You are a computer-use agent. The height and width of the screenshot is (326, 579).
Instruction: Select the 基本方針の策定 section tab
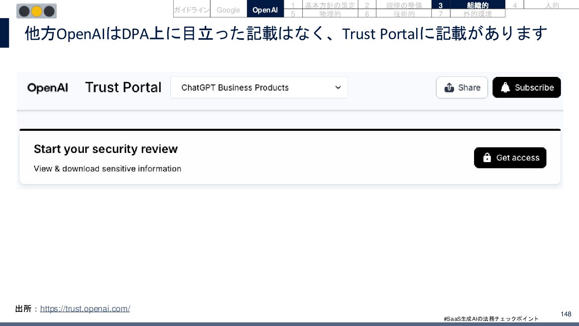click(330, 5)
